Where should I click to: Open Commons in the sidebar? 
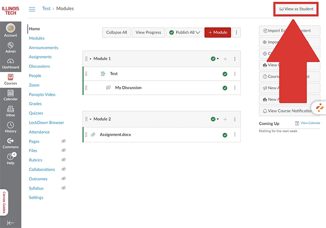coord(10,143)
